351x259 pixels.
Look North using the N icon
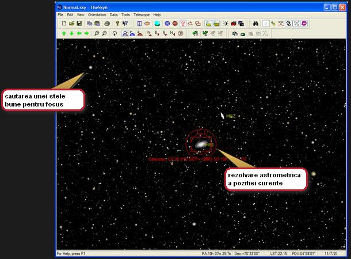150,34
